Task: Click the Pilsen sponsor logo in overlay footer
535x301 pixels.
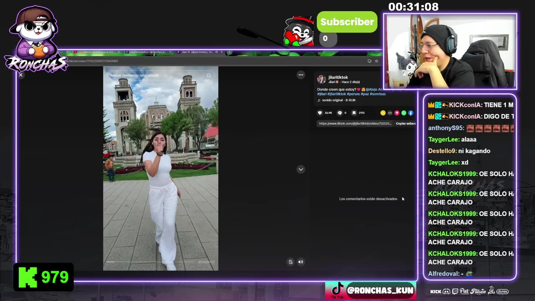Action: pyautogui.click(x=478, y=291)
